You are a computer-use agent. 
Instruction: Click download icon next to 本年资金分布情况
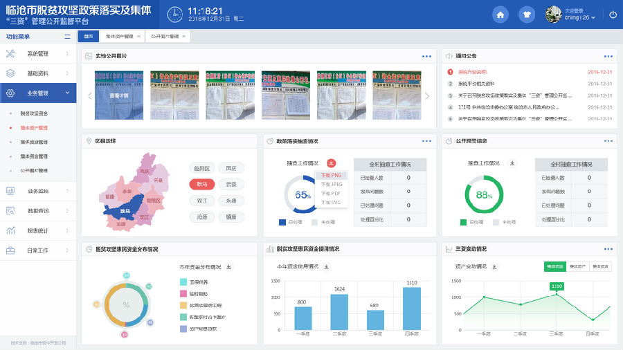click(229, 266)
